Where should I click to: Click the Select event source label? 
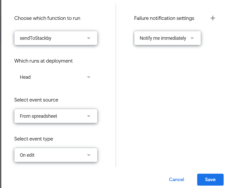(x=36, y=100)
